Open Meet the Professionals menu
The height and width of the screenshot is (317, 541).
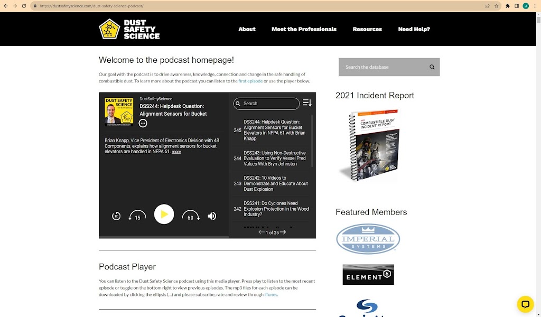pyautogui.click(x=304, y=29)
